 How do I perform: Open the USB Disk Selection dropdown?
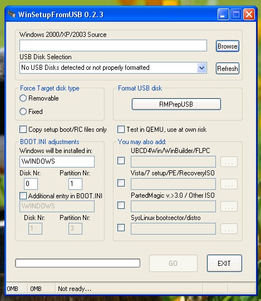tap(201, 68)
